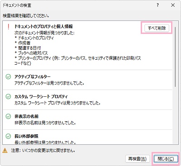Select the heading ドキュメントのプロパティと個人情報

coord(43,27)
